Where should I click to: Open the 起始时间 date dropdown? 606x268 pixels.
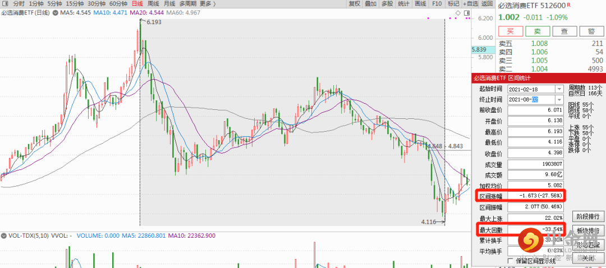tap(559, 89)
